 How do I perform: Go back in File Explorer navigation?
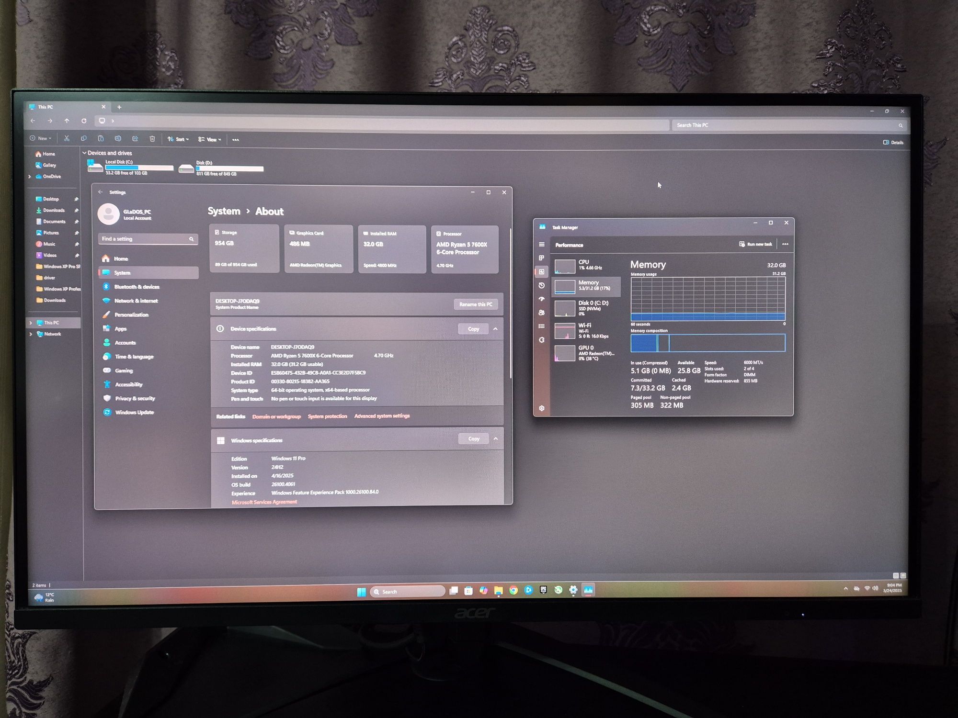pos(33,121)
